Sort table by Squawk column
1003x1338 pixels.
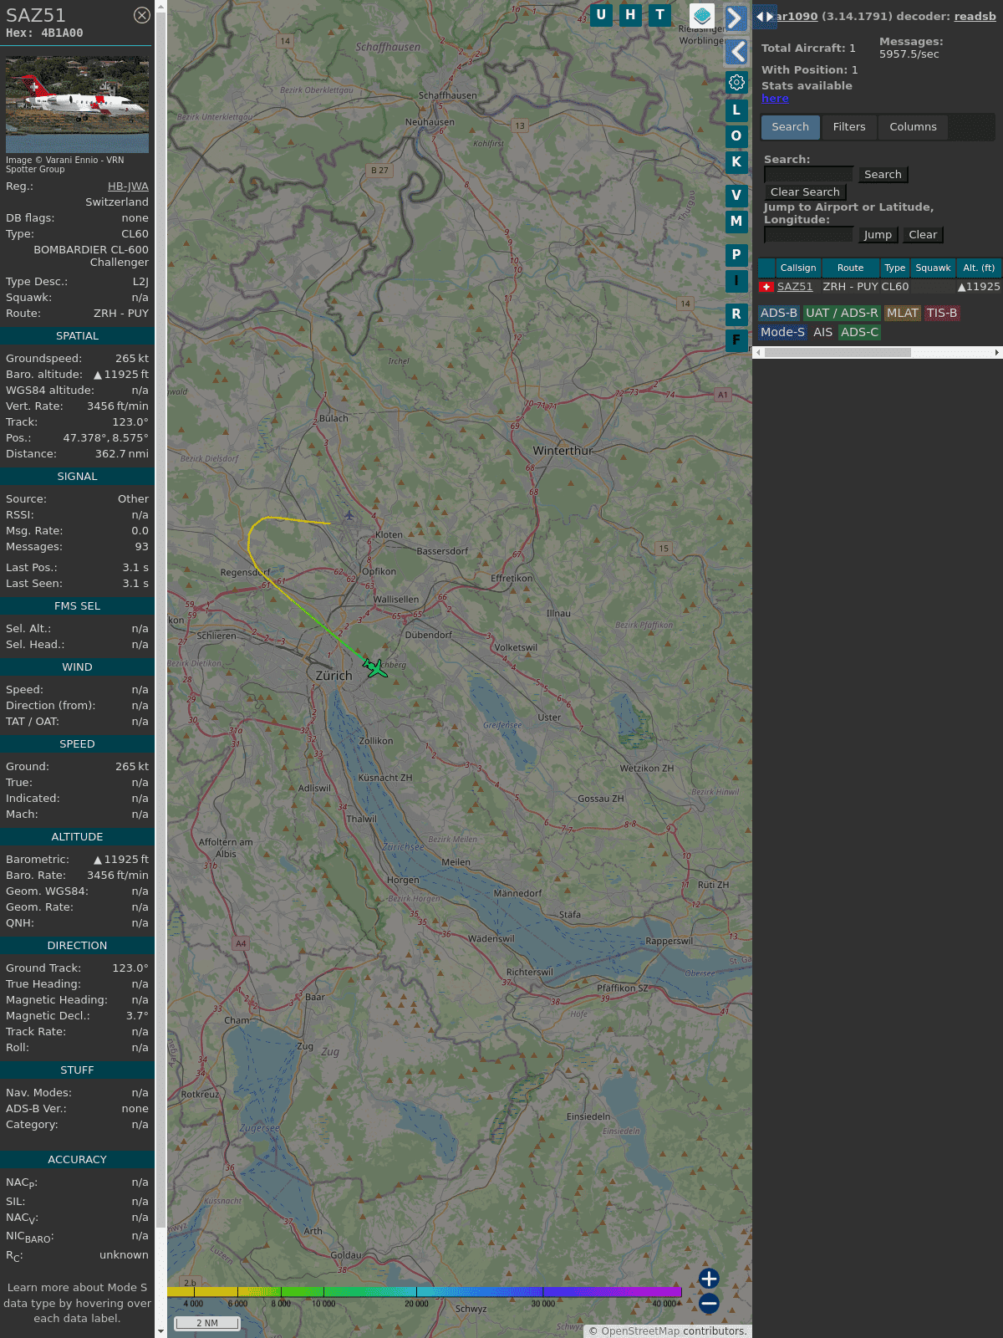tap(933, 268)
